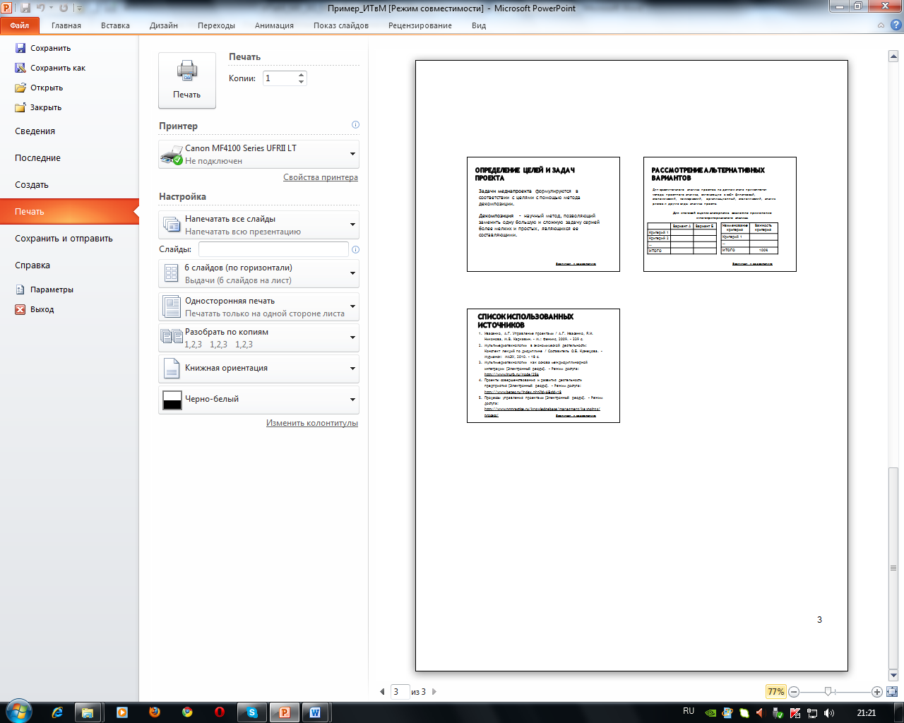Open Разобрать по копиям dropdown

tap(258, 337)
